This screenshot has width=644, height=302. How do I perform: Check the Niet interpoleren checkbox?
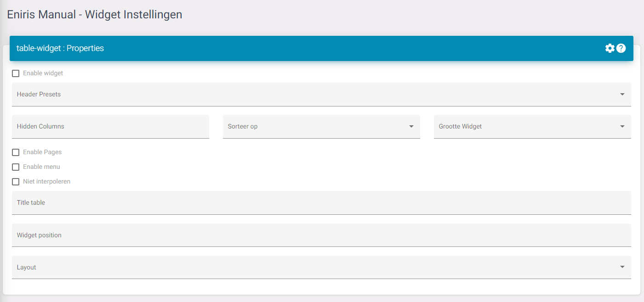point(16,182)
